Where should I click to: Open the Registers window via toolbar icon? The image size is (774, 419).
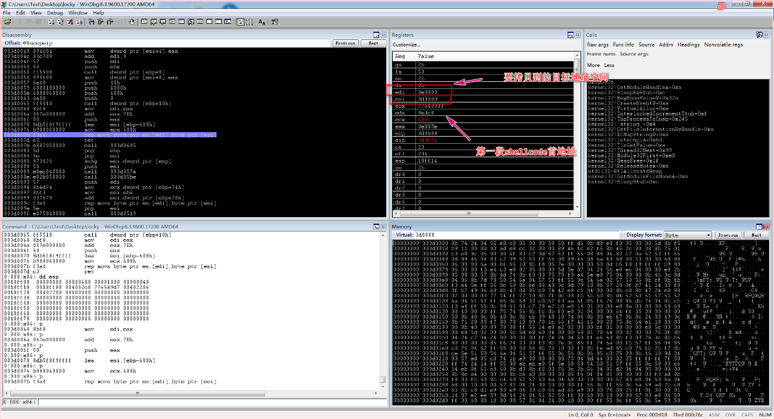click(172, 22)
